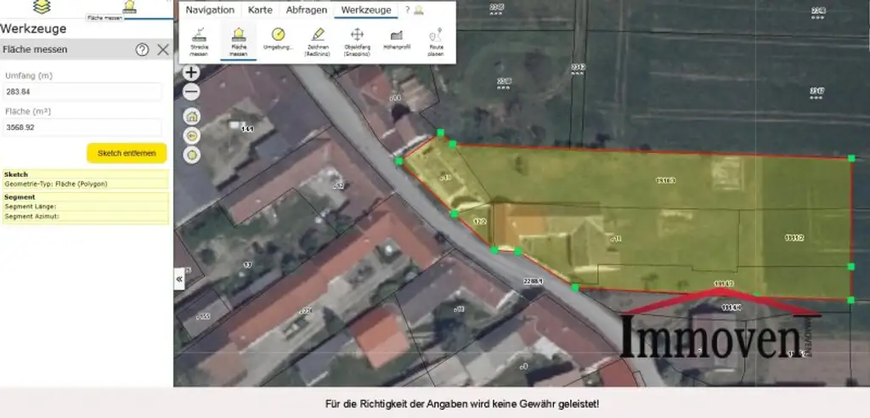Select Zeichnen (Redlining) pencil tool
Image resolution: width=870 pixels, height=418 pixels.
[318, 40]
